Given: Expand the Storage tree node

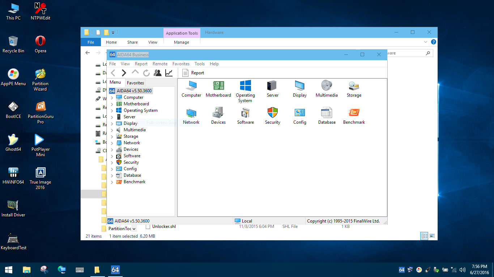Looking at the screenshot, I should pos(112,137).
